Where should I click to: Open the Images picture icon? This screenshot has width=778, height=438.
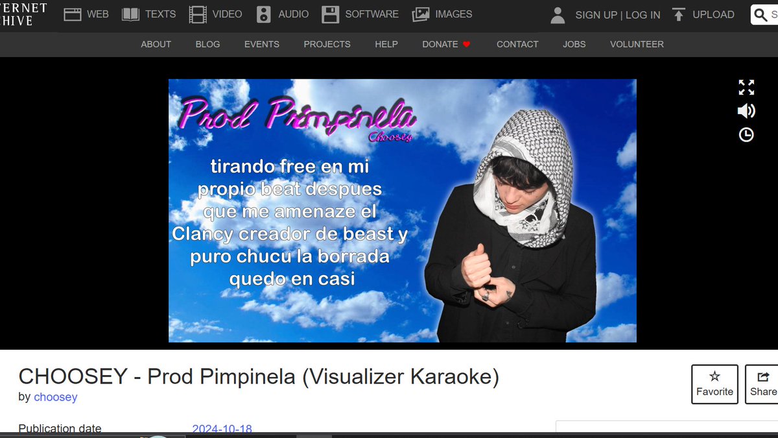coord(421,14)
